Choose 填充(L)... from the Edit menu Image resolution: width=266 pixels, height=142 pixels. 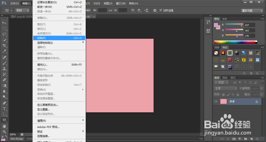click(59, 65)
